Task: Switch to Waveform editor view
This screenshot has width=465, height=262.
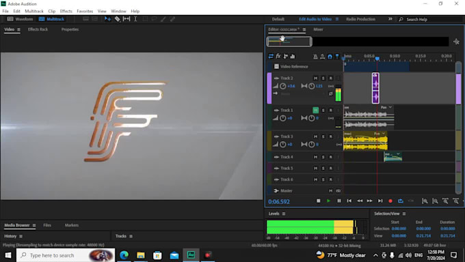Action: click(20, 19)
